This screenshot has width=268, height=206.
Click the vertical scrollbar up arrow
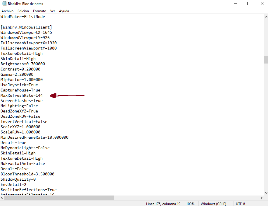(266, 17)
